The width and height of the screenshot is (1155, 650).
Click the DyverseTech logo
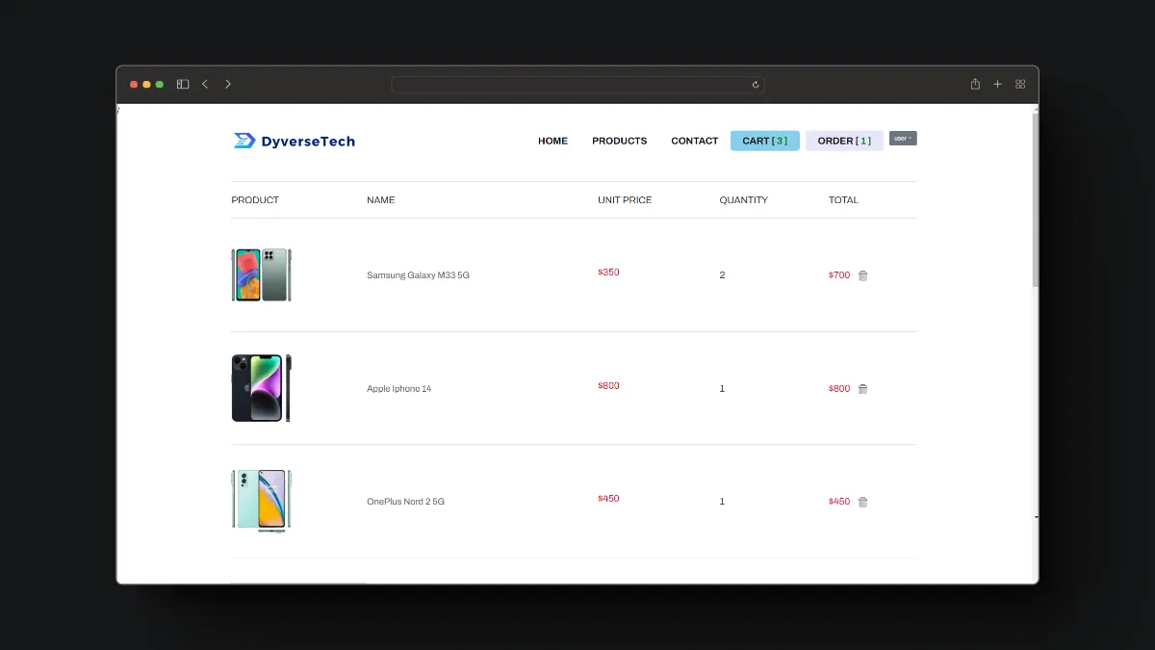click(295, 141)
